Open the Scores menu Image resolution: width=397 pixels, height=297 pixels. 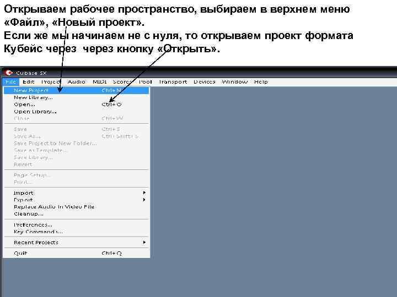(122, 82)
